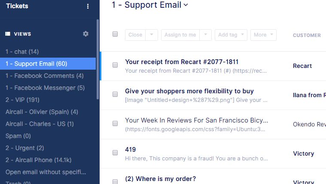Click the Close button
Viewport: 326px width, 184px height.
pyautogui.click(x=135, y=35)
